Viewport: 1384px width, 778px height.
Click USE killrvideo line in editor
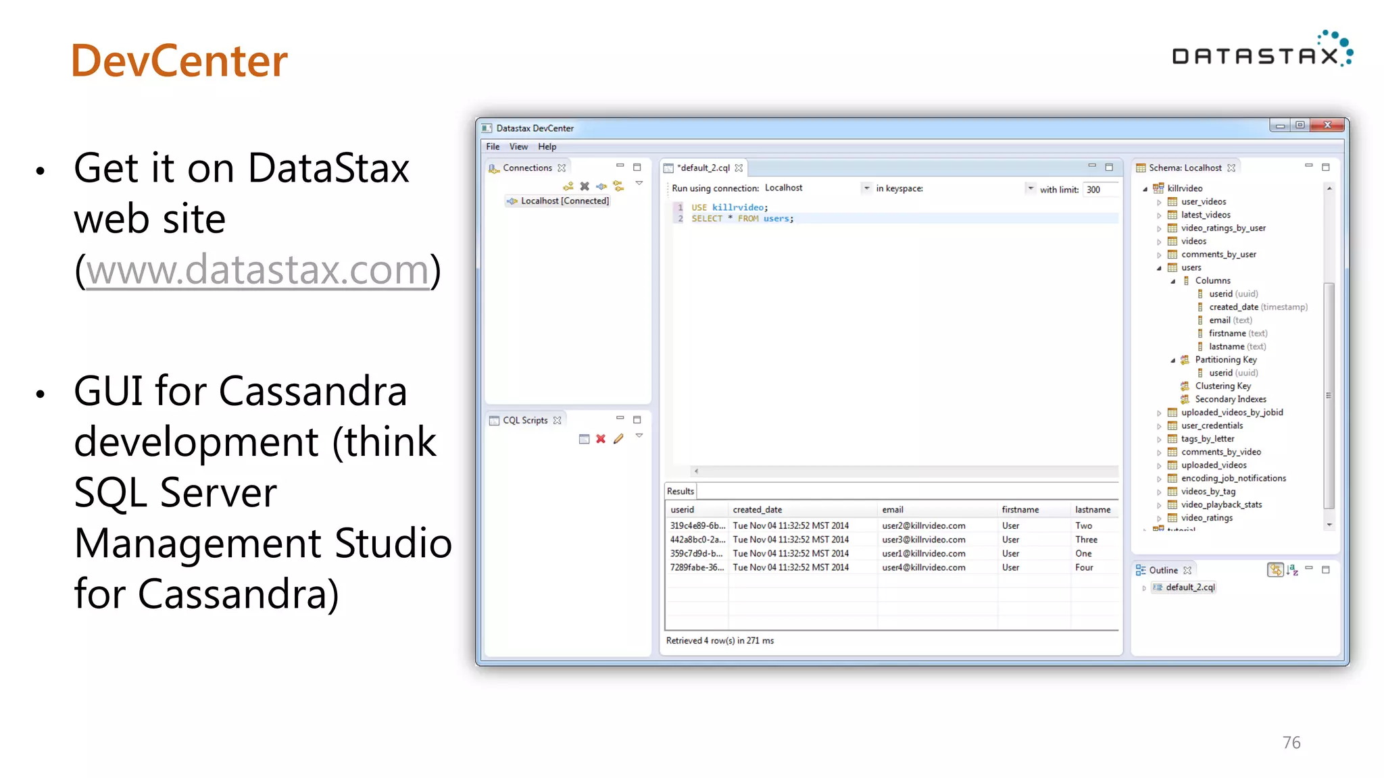729,207
